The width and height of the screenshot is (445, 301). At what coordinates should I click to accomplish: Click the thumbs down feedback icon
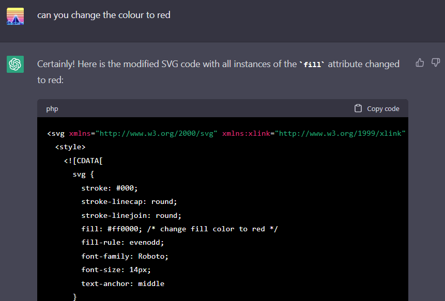pos(436,62)
